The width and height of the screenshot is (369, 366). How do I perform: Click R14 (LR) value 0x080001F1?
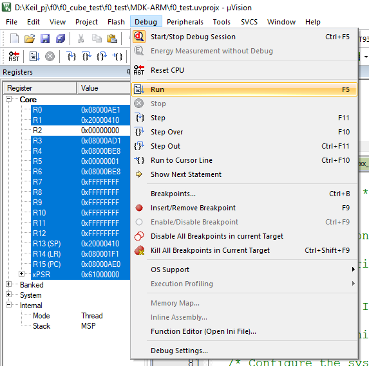click(100, 254)
